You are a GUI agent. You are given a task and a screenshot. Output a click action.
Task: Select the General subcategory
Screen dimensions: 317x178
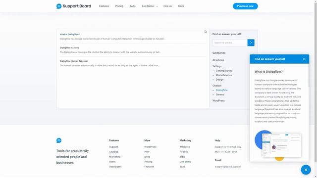220,94
